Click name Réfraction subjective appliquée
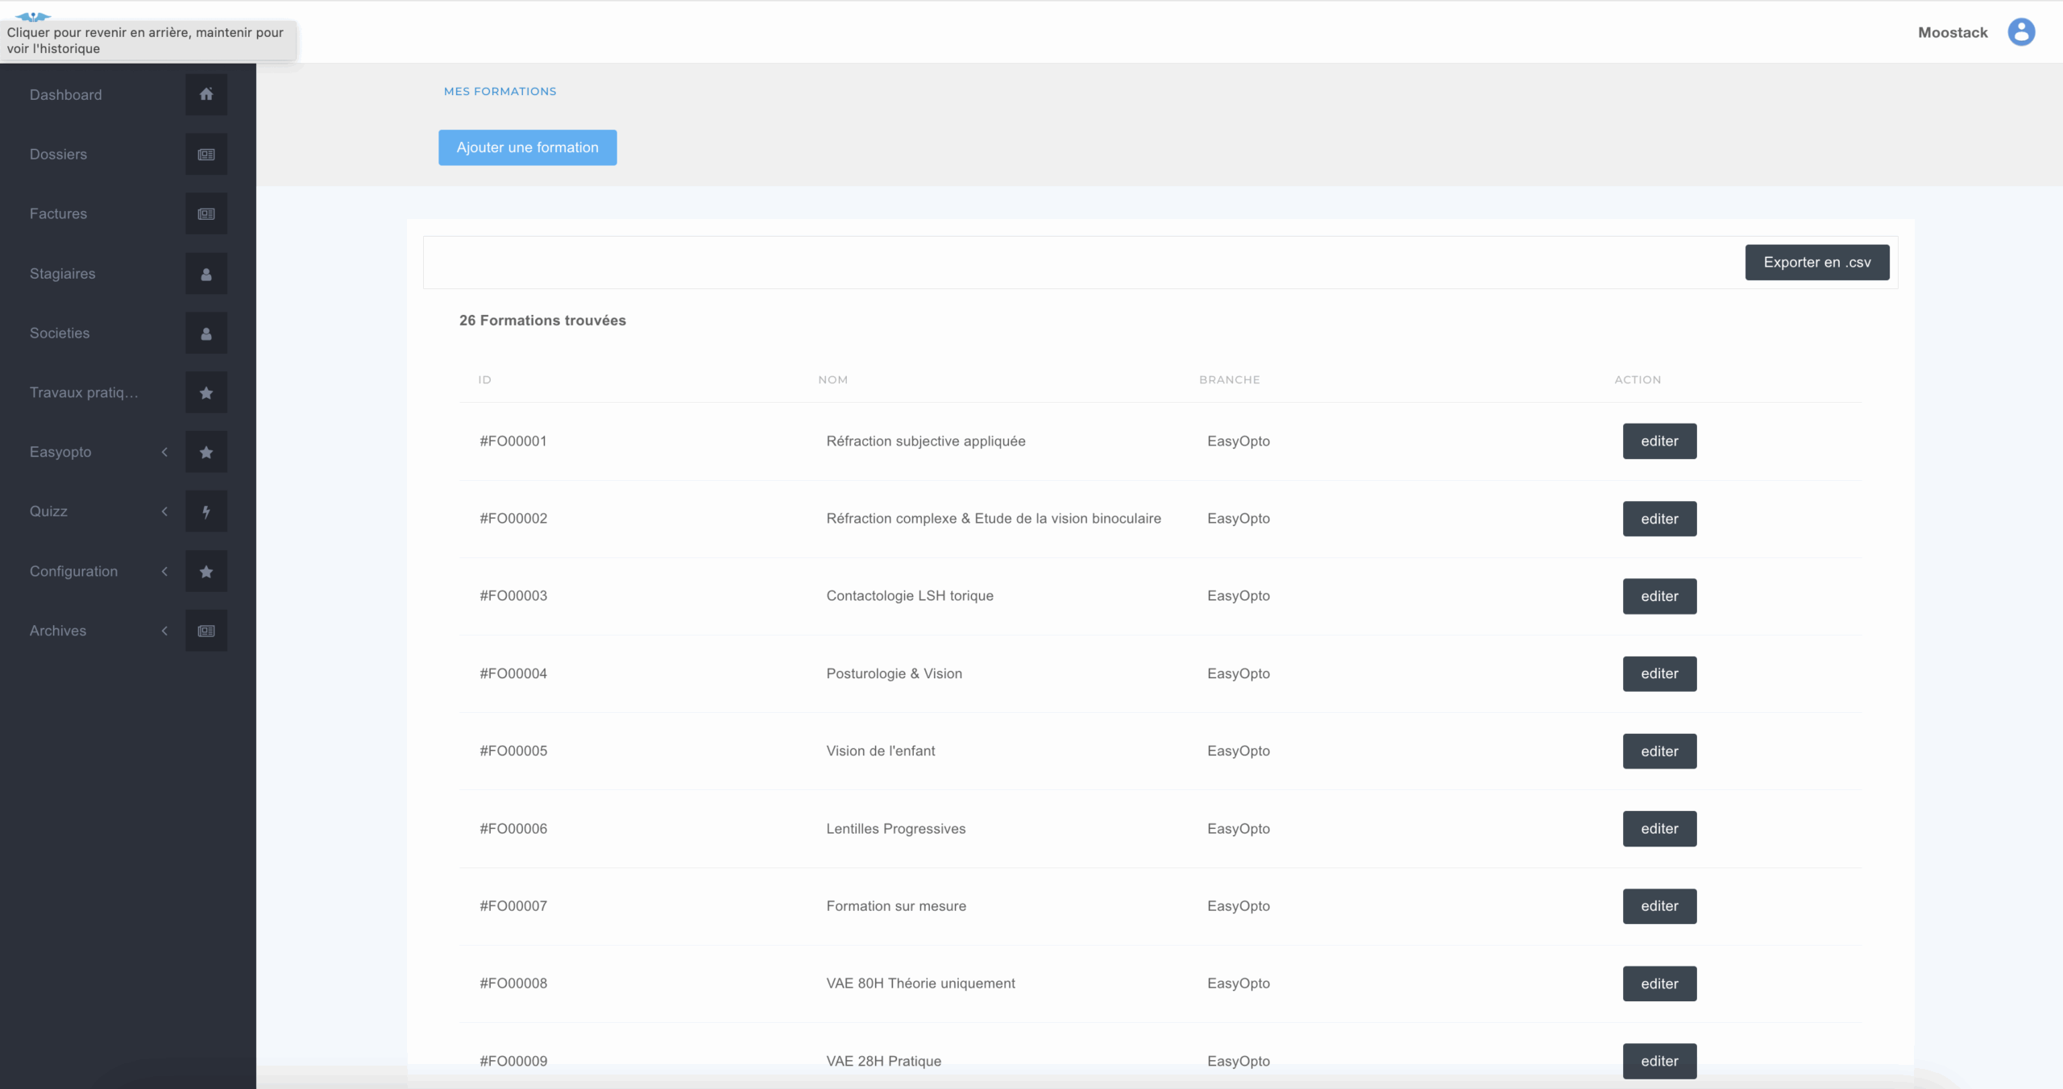The image size is (2063, 1089). 926,441
